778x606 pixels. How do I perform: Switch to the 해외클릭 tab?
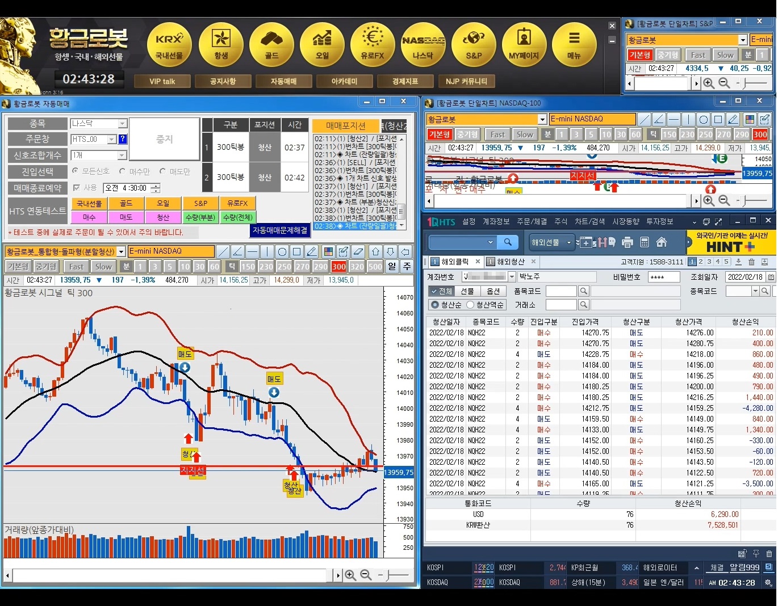(x=455, y=262)
